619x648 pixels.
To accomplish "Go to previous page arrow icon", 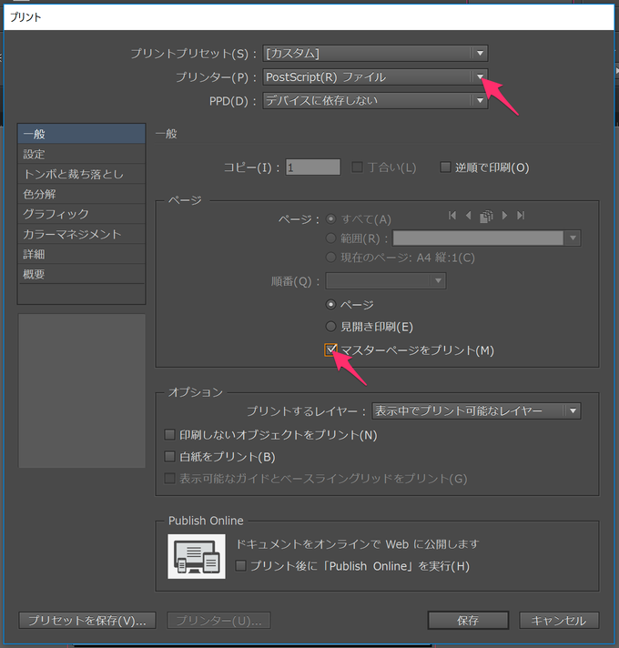I will coord(469,216).
